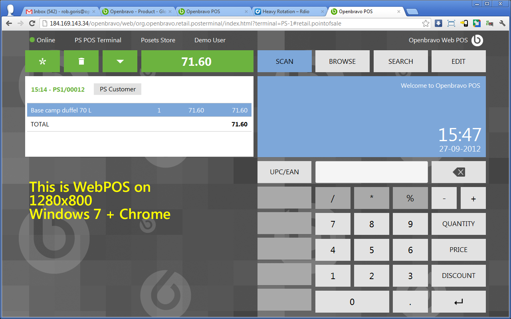The width and height of the screenshot is (511, 319).
Task: Open the BROWSE tab
Action: tap(343, 61)
